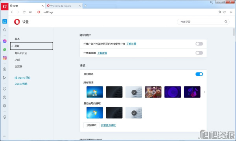236x141 pixels.
Task: Close the Welcome to Opera tab
Action: [x=79, y=6]
